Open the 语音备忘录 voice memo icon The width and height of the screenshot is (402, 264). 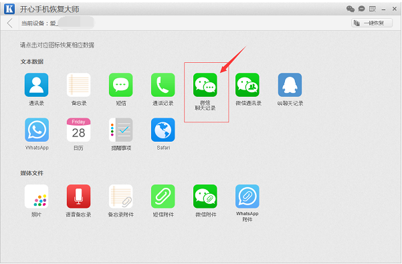tap(78, 196)
